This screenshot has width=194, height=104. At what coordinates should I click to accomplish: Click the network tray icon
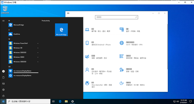[x=174, y=101]
